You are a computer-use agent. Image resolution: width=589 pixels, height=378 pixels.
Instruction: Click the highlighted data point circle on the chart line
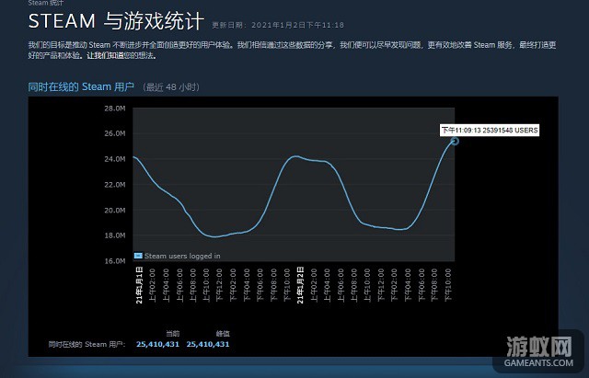point(455,141)
